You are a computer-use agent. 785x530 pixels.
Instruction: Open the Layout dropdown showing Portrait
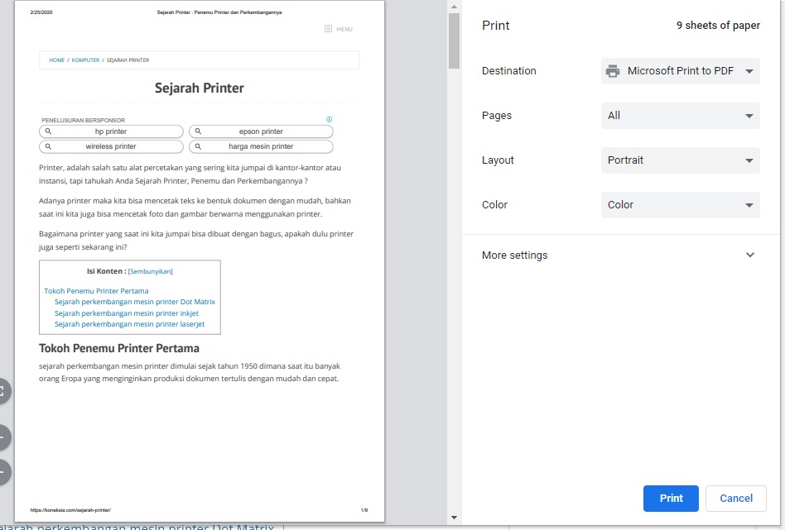click(x=681, y=160)
